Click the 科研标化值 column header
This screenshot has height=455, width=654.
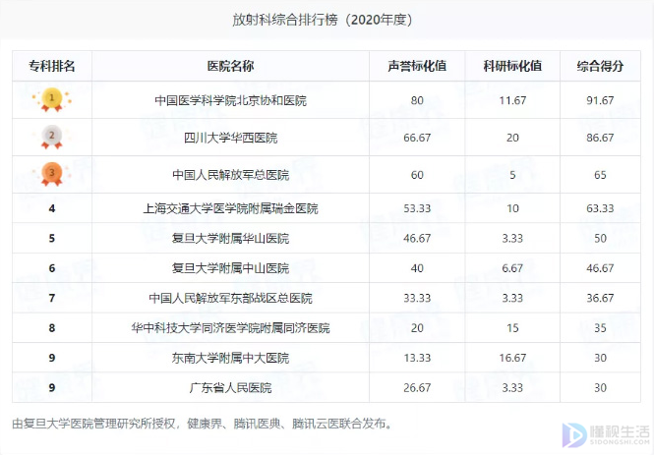tap(512, 66)
